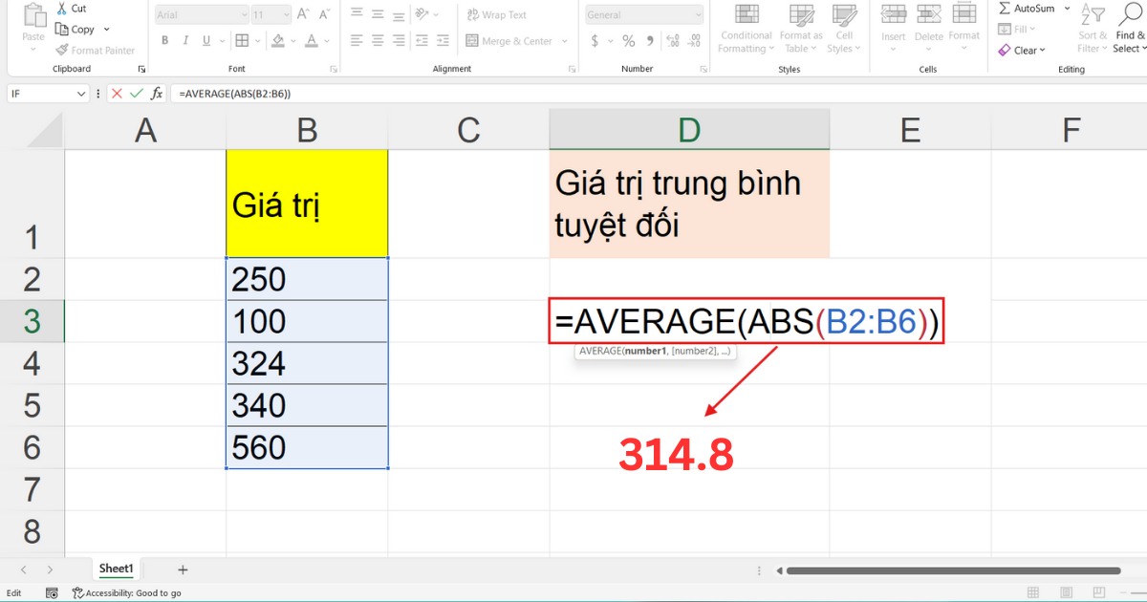Open Sort & Filter options
The height and width of the screenshot is (602, 1147).
[x=1093, y=29]
